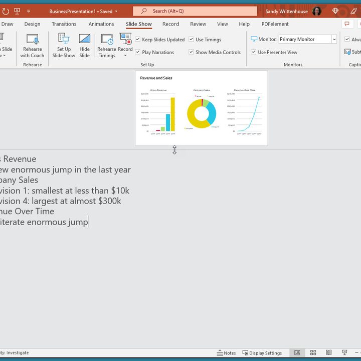Image resolution: width=361 pixels, height=361 pixels.
Task: Select the Slide Show tab
Action: (x=138, y=24)
